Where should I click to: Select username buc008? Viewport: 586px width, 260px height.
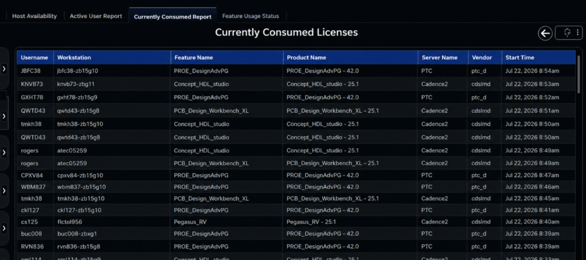point(31,234)
